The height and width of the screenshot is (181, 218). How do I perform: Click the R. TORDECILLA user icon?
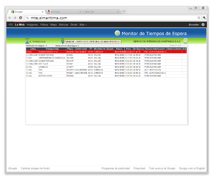pos(27,42)
